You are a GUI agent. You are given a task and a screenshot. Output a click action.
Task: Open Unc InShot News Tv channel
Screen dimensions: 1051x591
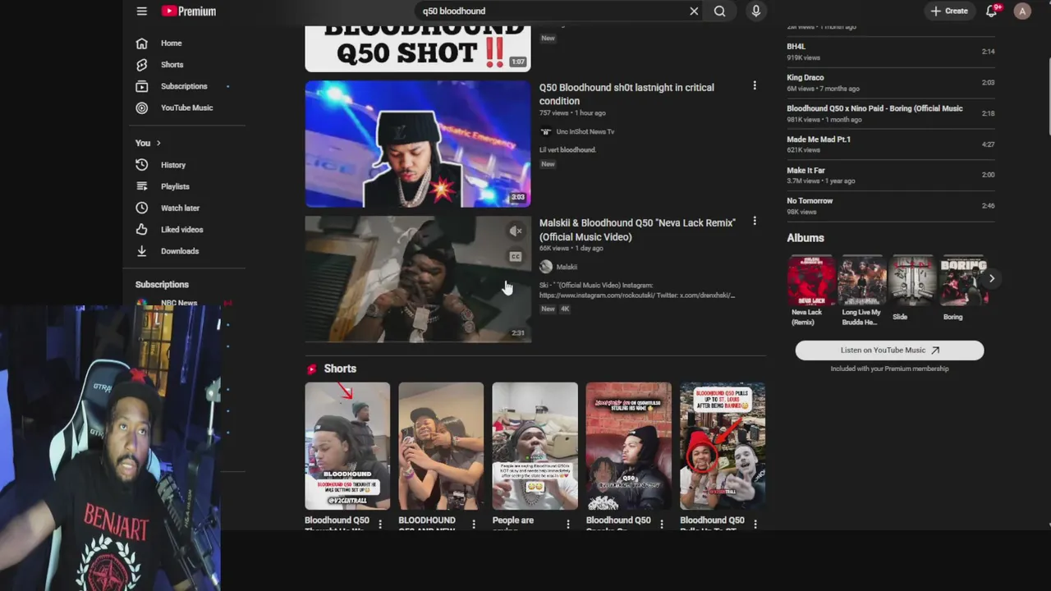[x=585, y=131]
